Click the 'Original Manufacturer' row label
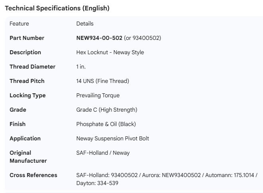 [x=28, y=157]
